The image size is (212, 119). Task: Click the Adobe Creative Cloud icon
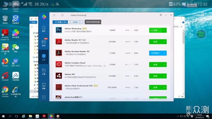pyautogui.click(x=59, y=64)
